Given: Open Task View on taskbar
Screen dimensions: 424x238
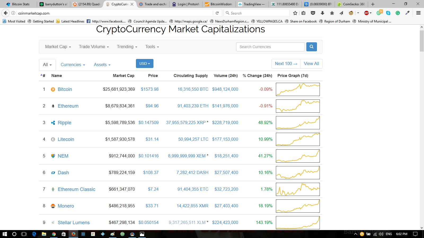Looking at the screenshot, I should point(24,234).
